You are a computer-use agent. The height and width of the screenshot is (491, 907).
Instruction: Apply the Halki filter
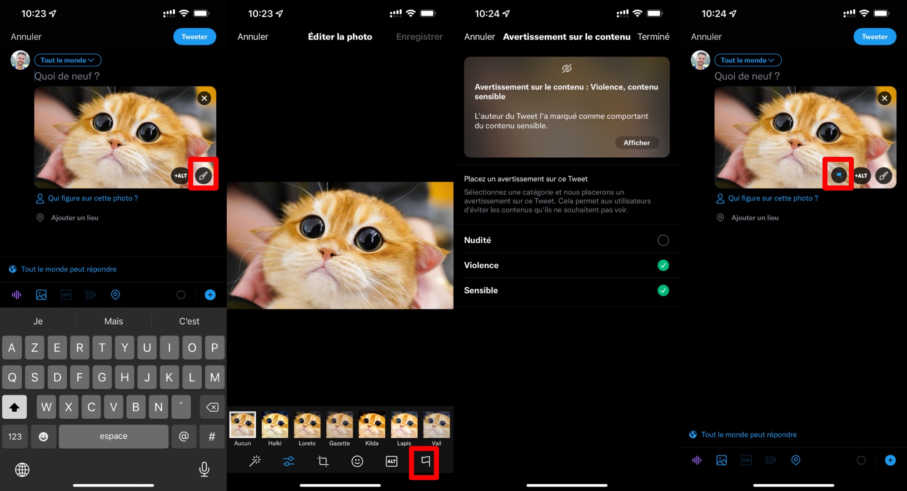[x=275, y=429]
